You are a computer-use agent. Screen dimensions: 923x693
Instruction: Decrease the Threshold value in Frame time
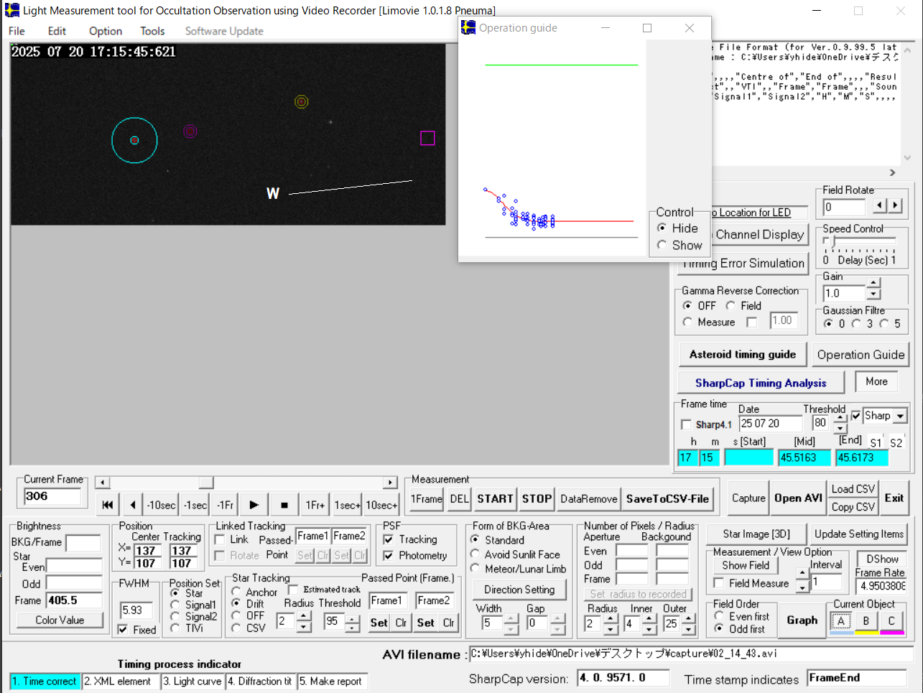[840, 429]
